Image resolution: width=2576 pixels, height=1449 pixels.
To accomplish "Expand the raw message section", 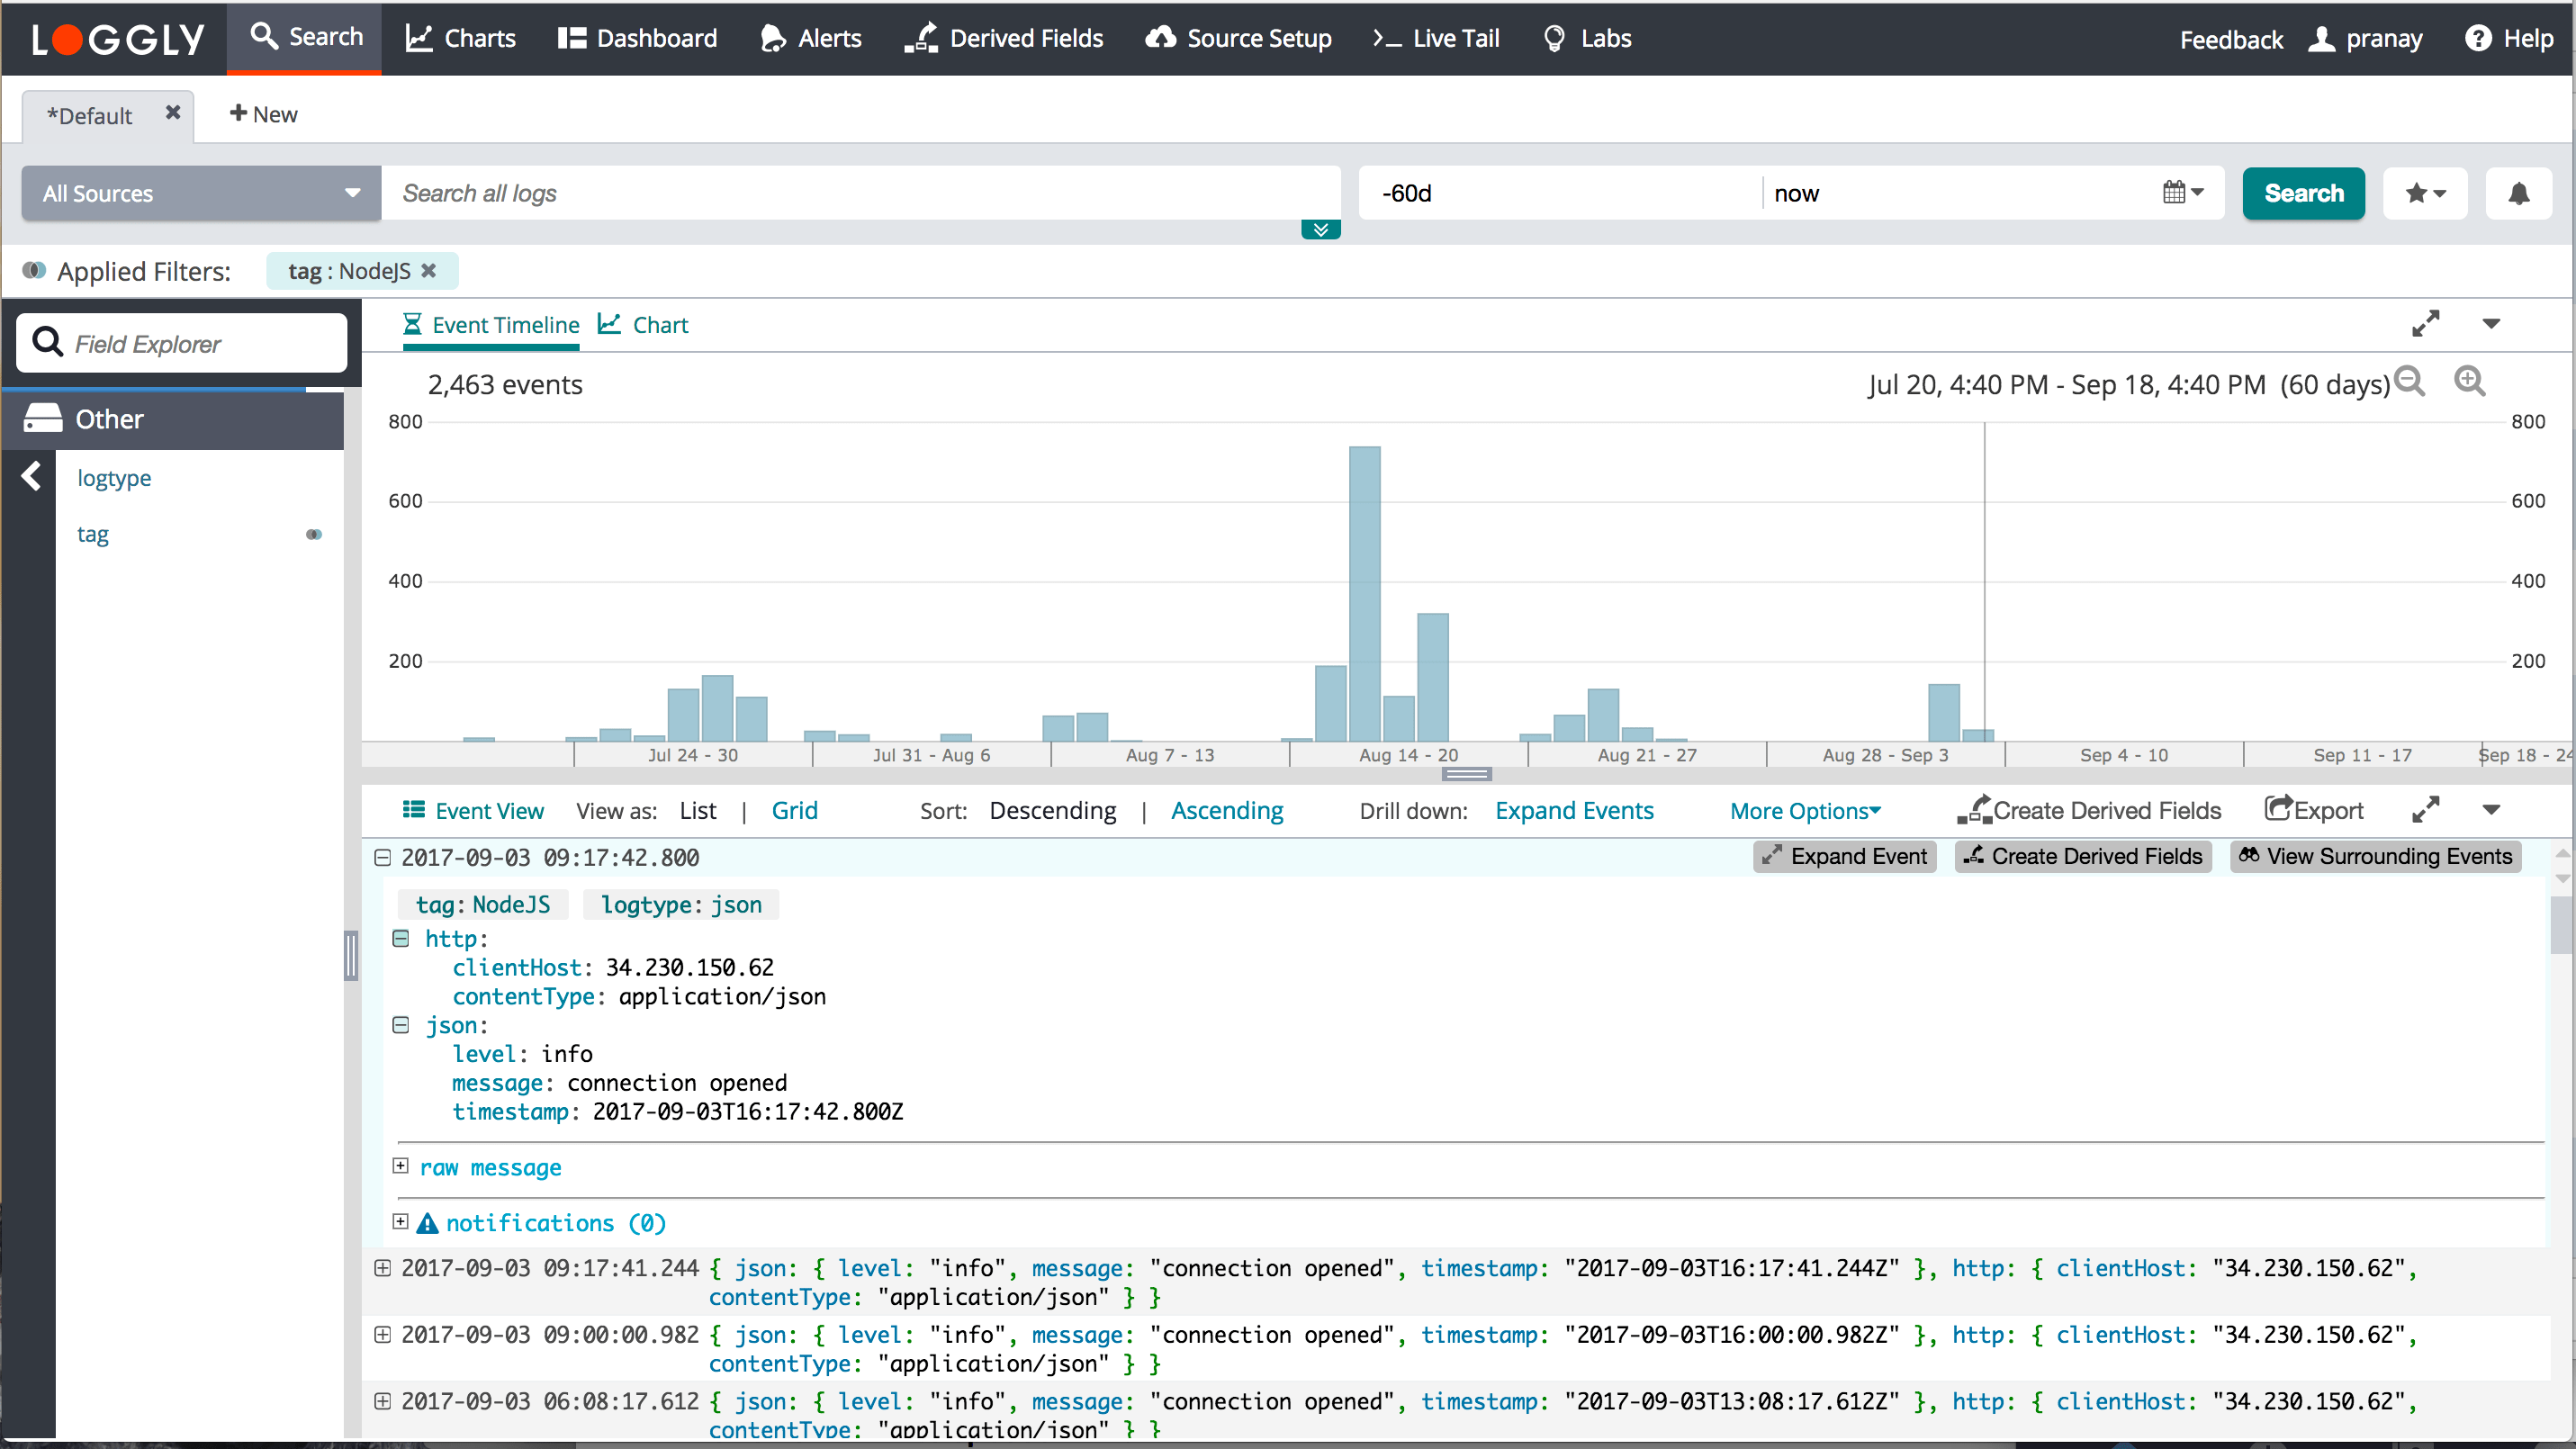I will (x=401, y=1166).
